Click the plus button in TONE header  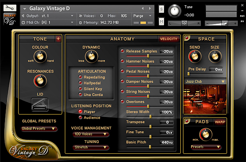tap(58, 39)
